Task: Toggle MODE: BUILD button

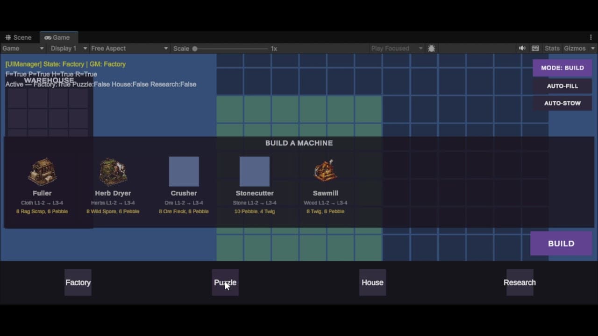Action: tap(562, 68)
